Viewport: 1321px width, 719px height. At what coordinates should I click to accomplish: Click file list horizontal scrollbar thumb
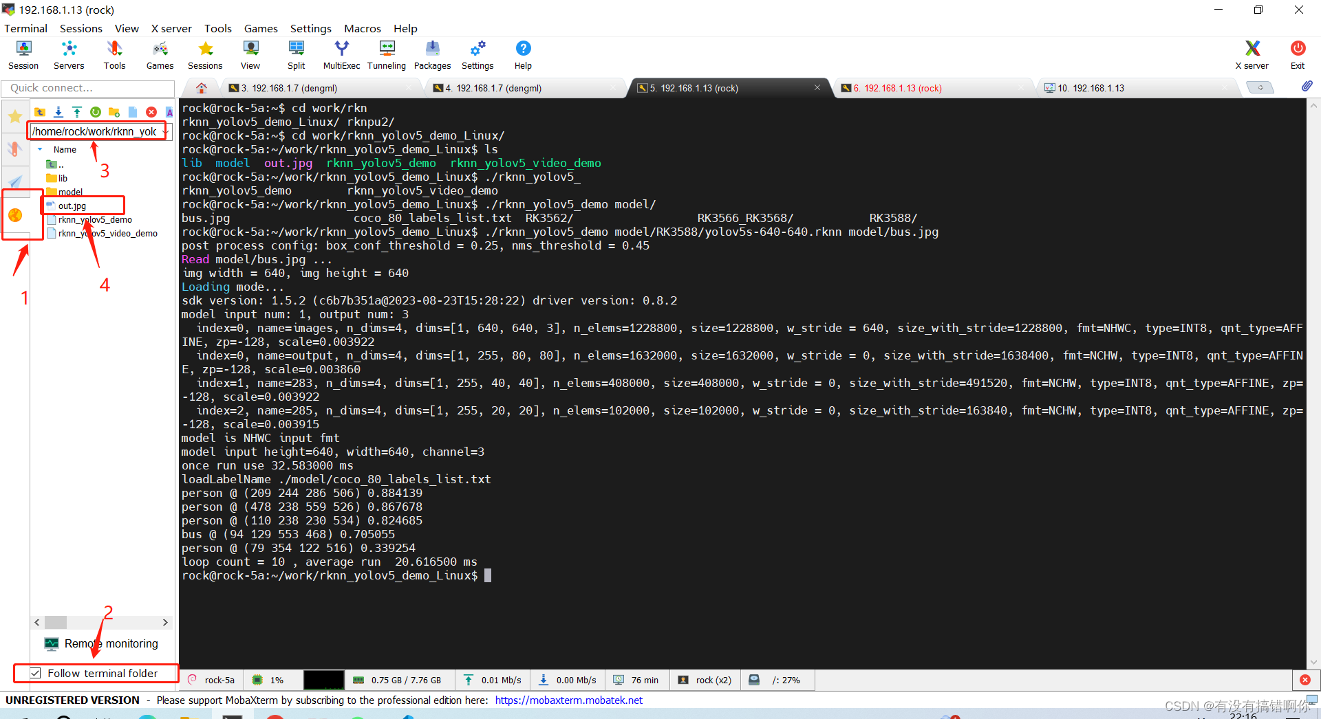[56, 622]
